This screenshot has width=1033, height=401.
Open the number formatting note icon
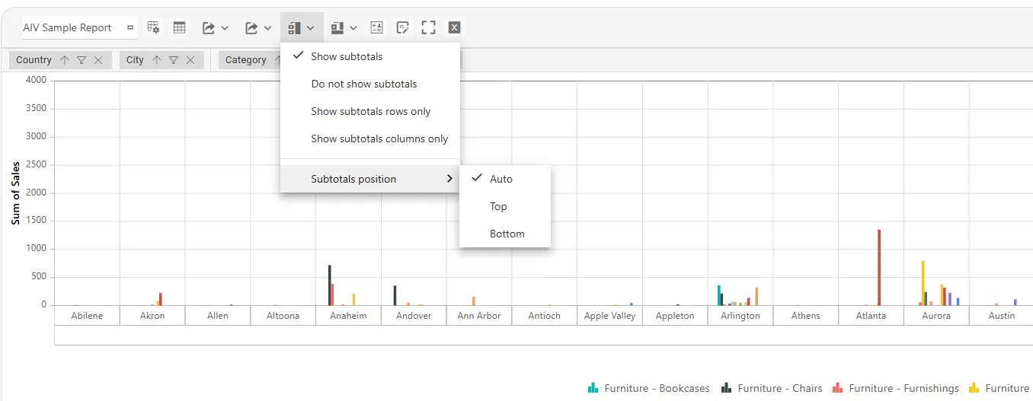(403, 27)
